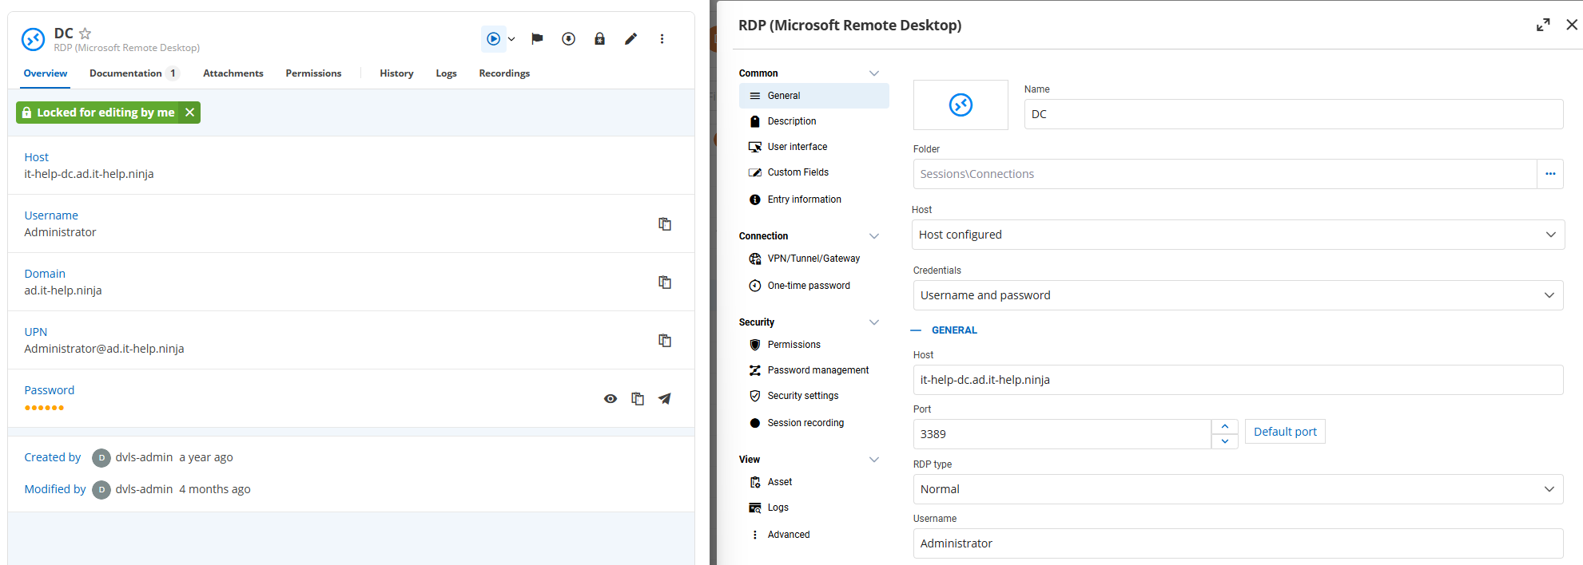Increase port number with up arrow
Image resolution: width=1583 pixels, height=565 pixels.
pyautogui.click(x=1224, y=426)
